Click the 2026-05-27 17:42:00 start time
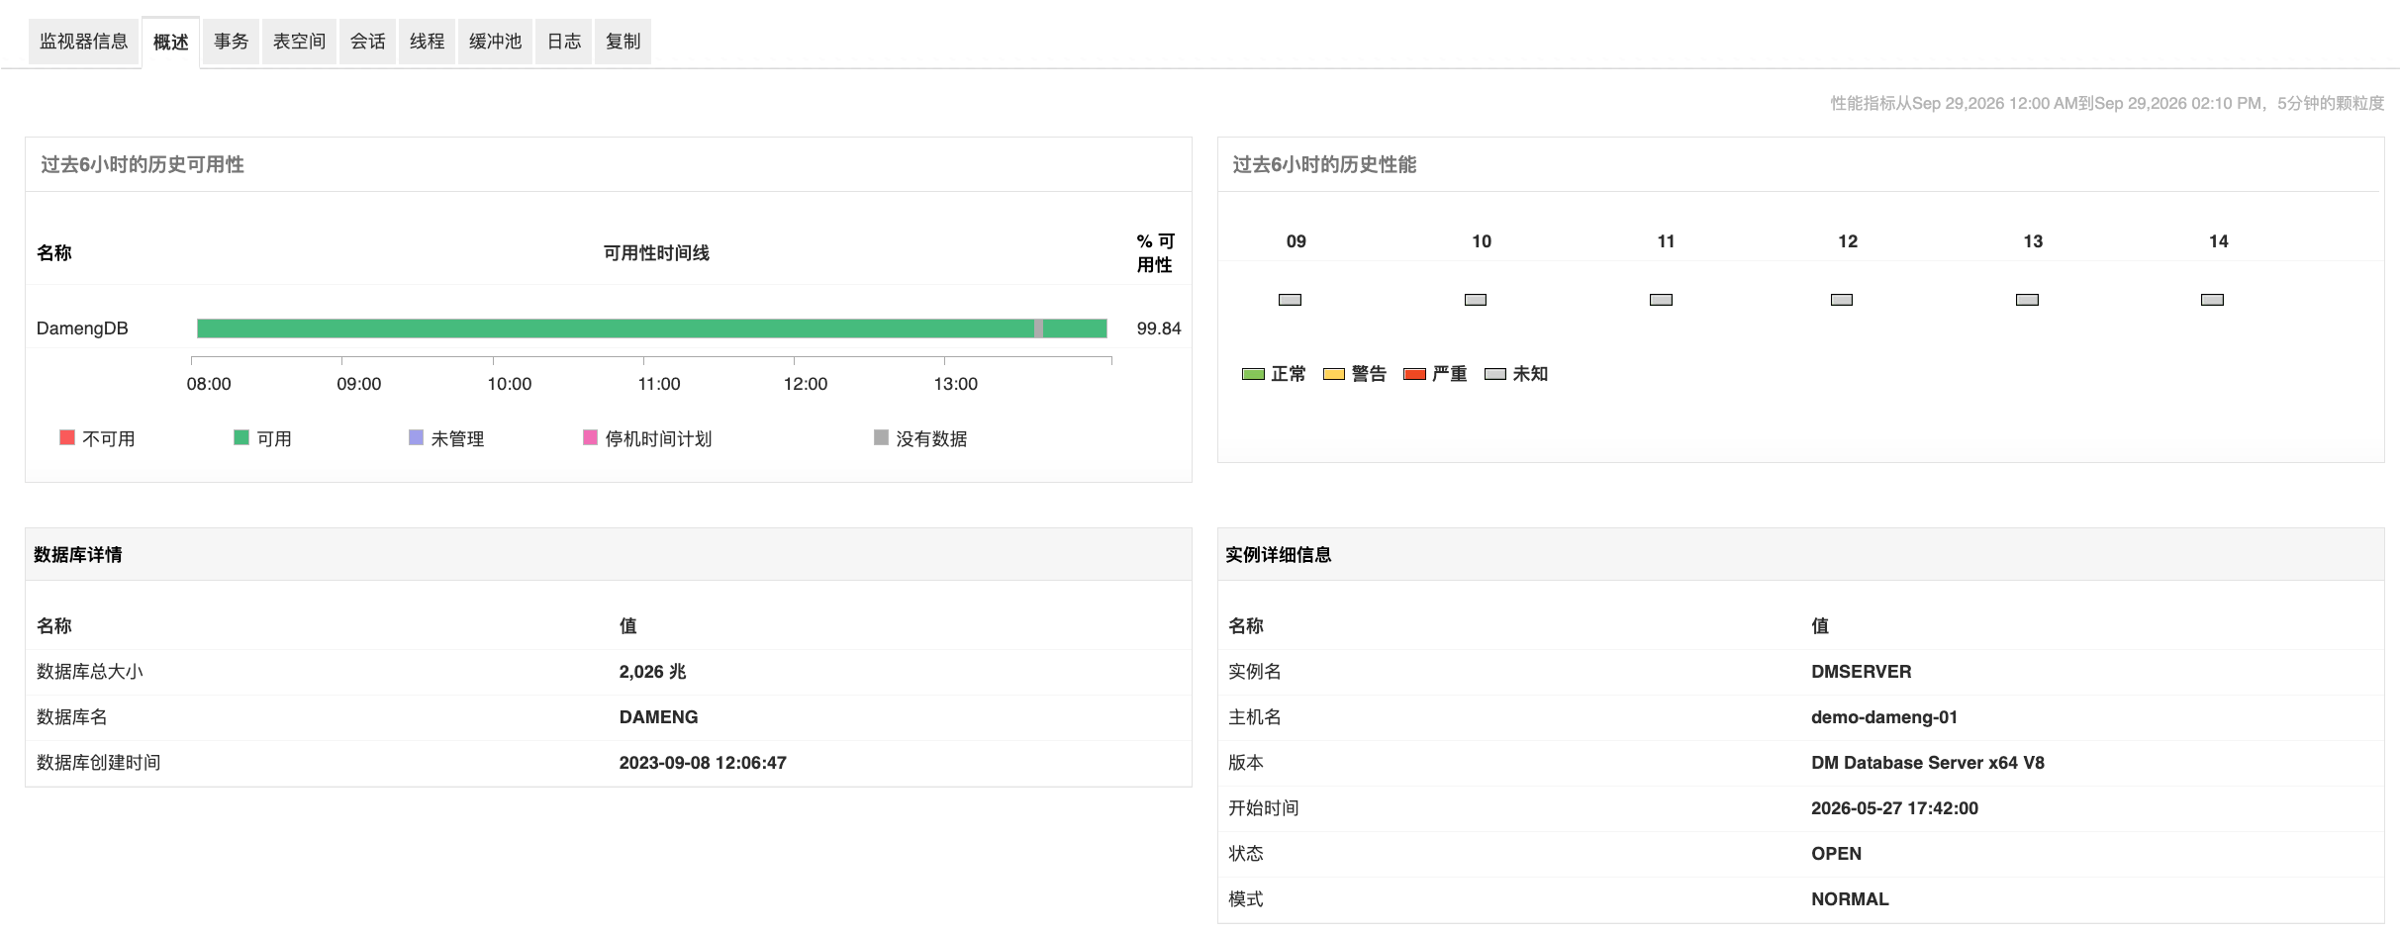This screenshot has height=934, width=2400. click(1894, 808)
